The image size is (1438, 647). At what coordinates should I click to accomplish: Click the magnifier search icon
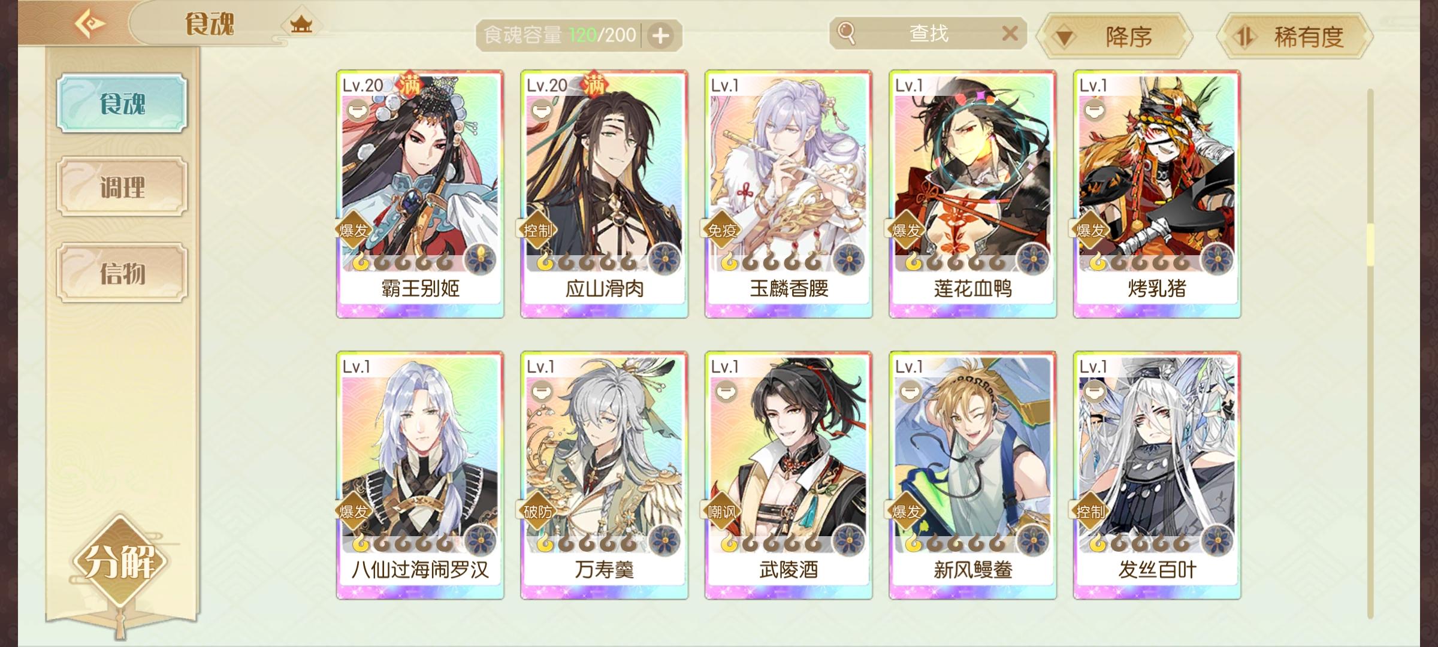846,33
